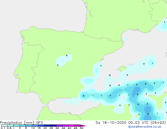Click the '(06+93)' forecast run text

(x=158, y=123)
